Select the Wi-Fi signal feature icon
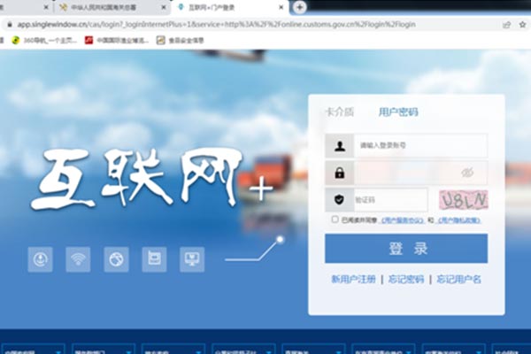The height and width of the screenshot is (354, 531). point(78,259)
